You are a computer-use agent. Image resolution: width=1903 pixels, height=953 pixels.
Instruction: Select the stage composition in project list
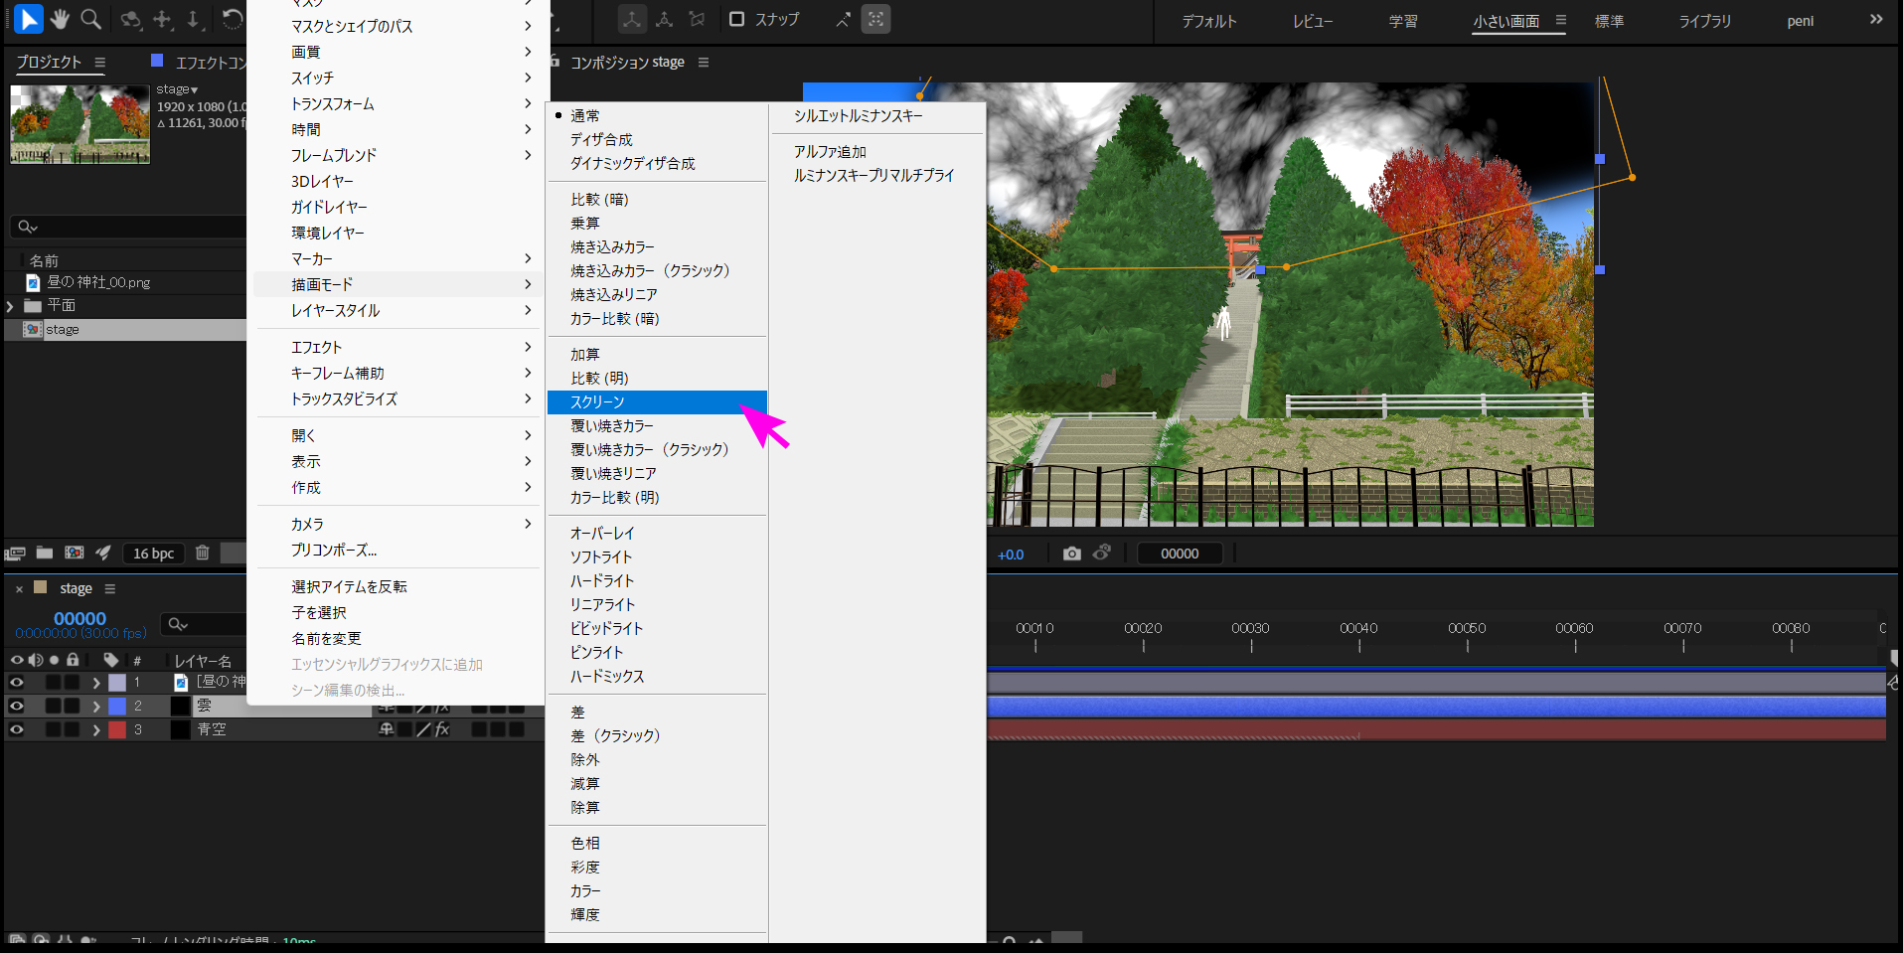pos(63,330)
